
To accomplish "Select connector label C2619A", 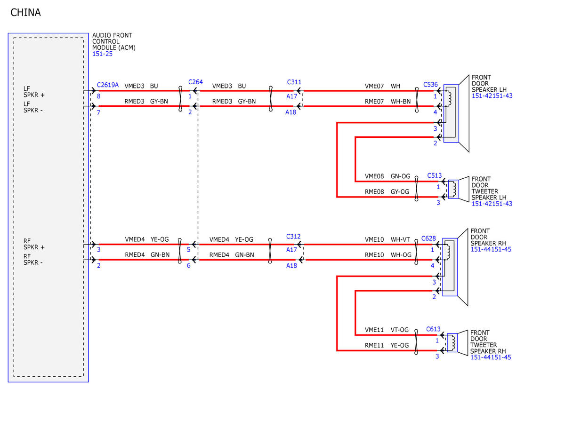I will pos(108,85).
